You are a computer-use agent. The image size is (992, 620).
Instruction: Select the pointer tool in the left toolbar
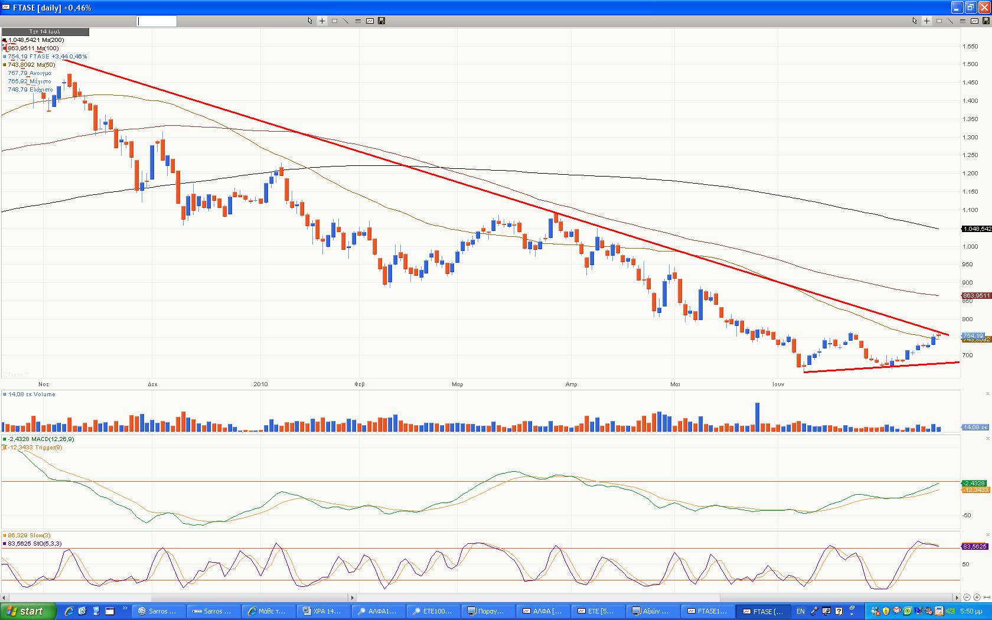pos(310,21)
